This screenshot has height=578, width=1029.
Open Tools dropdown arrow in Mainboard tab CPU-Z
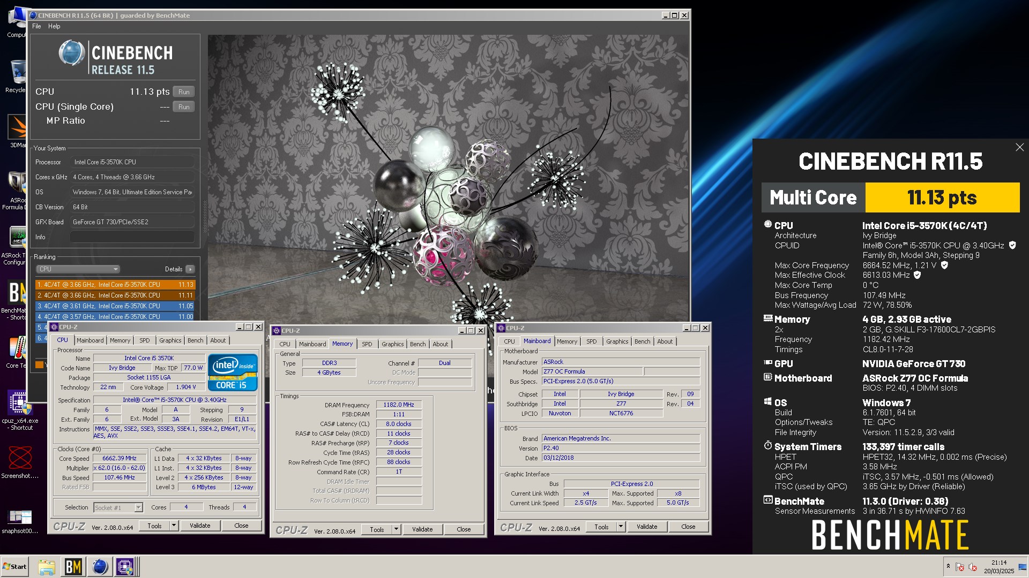[621, 527]
